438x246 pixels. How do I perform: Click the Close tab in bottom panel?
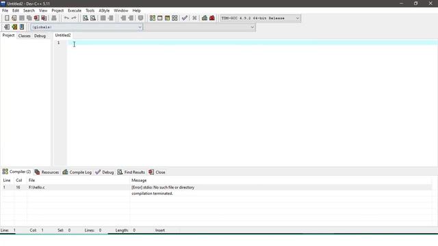(157, 172)
